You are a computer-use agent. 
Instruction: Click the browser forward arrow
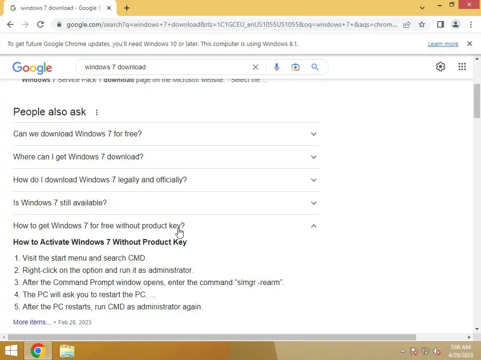coord(25,24)
